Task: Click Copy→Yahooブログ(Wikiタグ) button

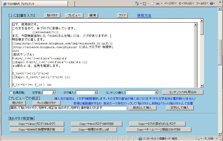Action: pyautogui.click(x=37, y=124)
